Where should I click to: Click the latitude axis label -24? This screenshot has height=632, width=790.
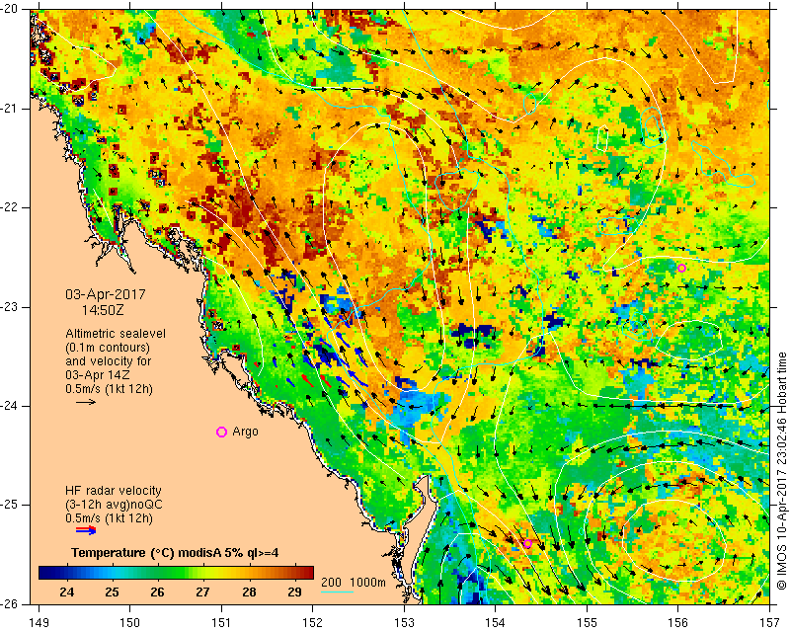11,406
